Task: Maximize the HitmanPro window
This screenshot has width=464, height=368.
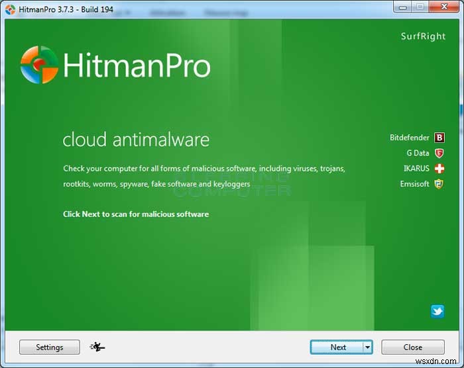Action: pyautogui.click(x=420, y=7)
